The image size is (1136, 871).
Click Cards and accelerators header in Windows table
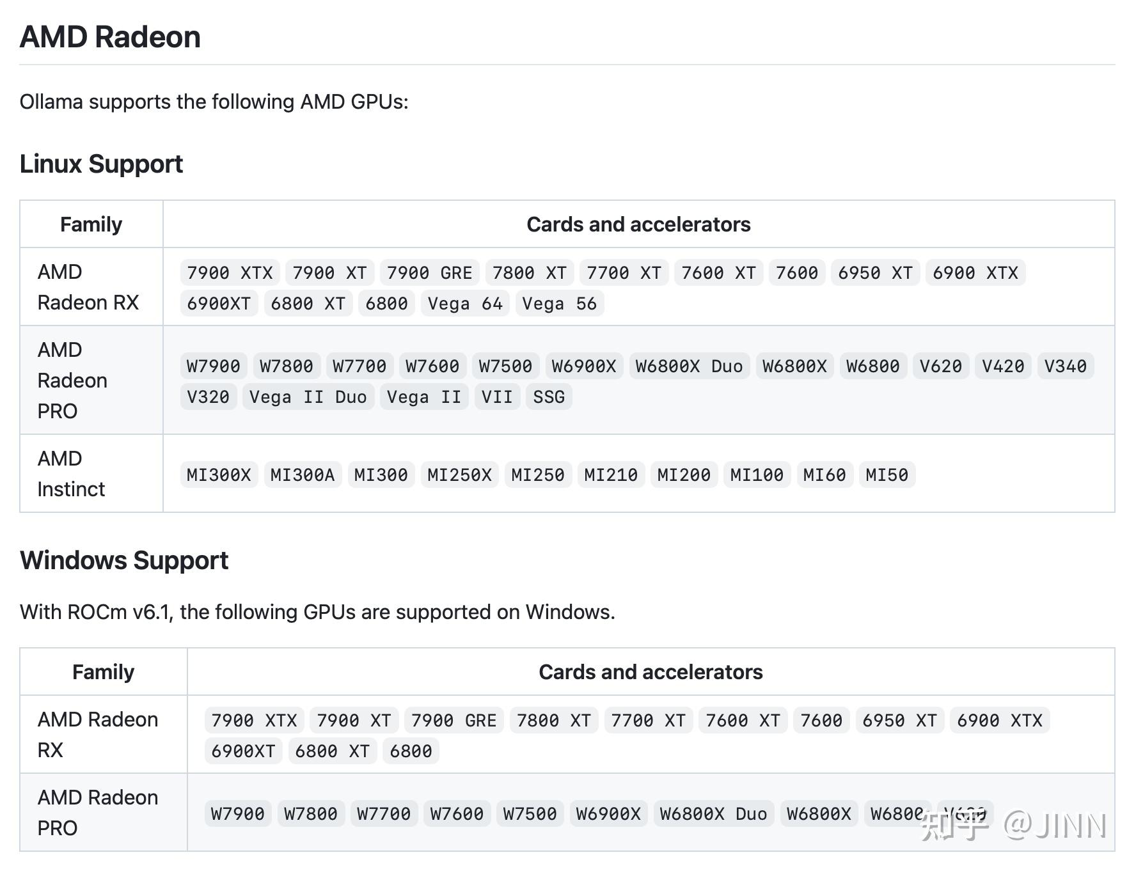tap(651, 672)
